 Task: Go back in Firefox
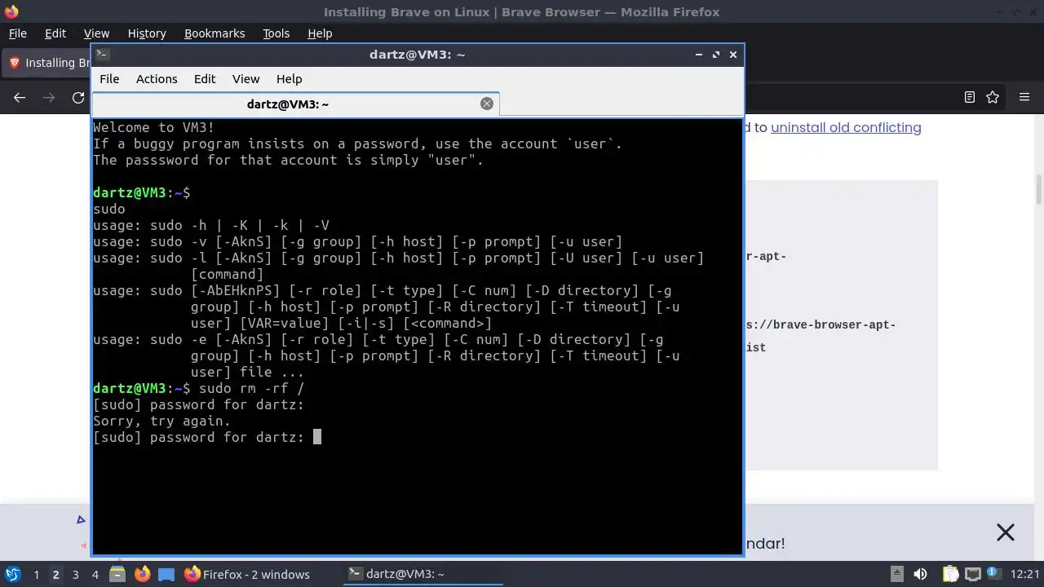pyautogui.click(x=20, y=98)
